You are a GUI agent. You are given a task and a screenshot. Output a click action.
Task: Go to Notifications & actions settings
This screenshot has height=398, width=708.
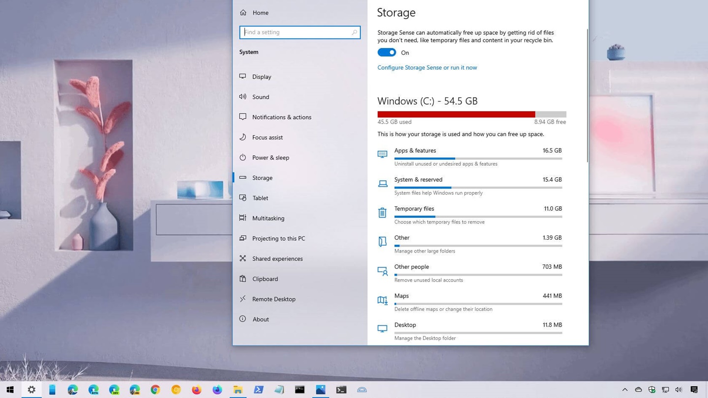pos(281,117)
